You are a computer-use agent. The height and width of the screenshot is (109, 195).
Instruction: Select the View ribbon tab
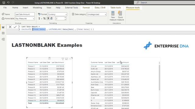49,8
